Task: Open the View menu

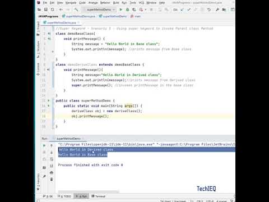Action: click(60, 3)
